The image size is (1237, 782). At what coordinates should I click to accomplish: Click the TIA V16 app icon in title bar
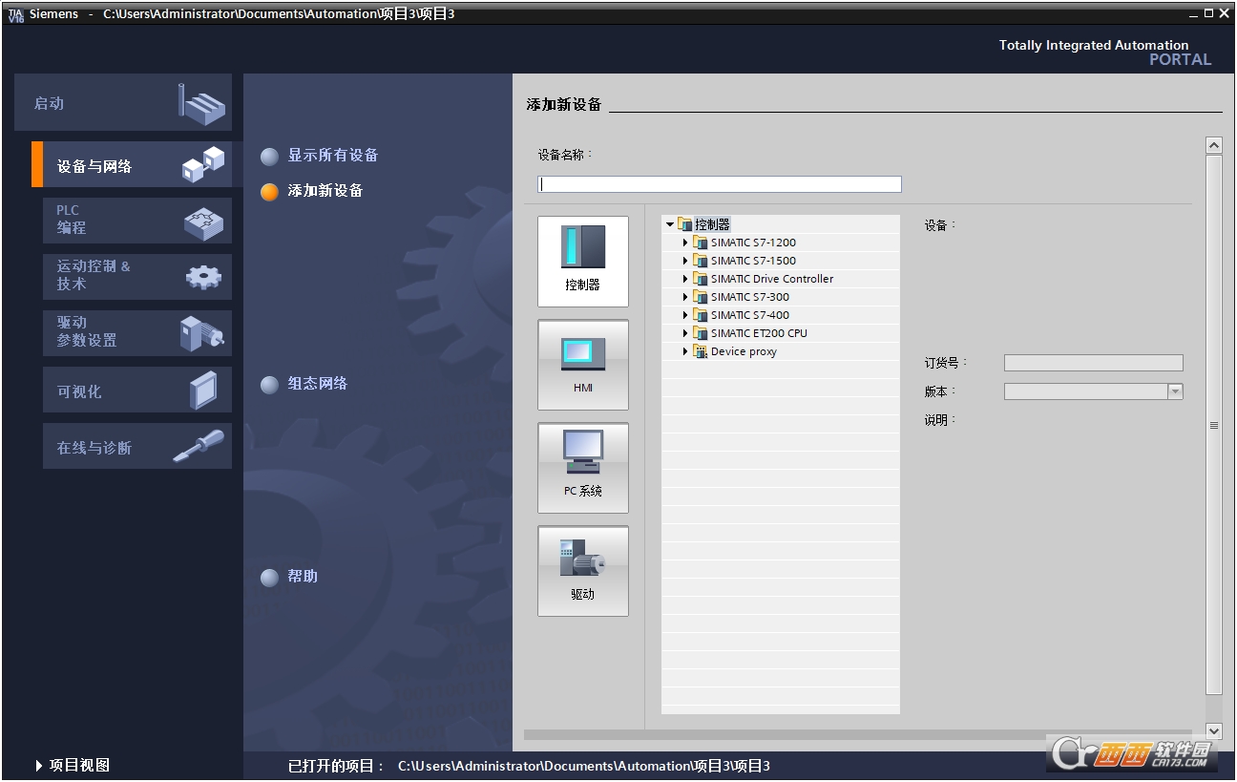pyautogui.click(x=14, y=14)
